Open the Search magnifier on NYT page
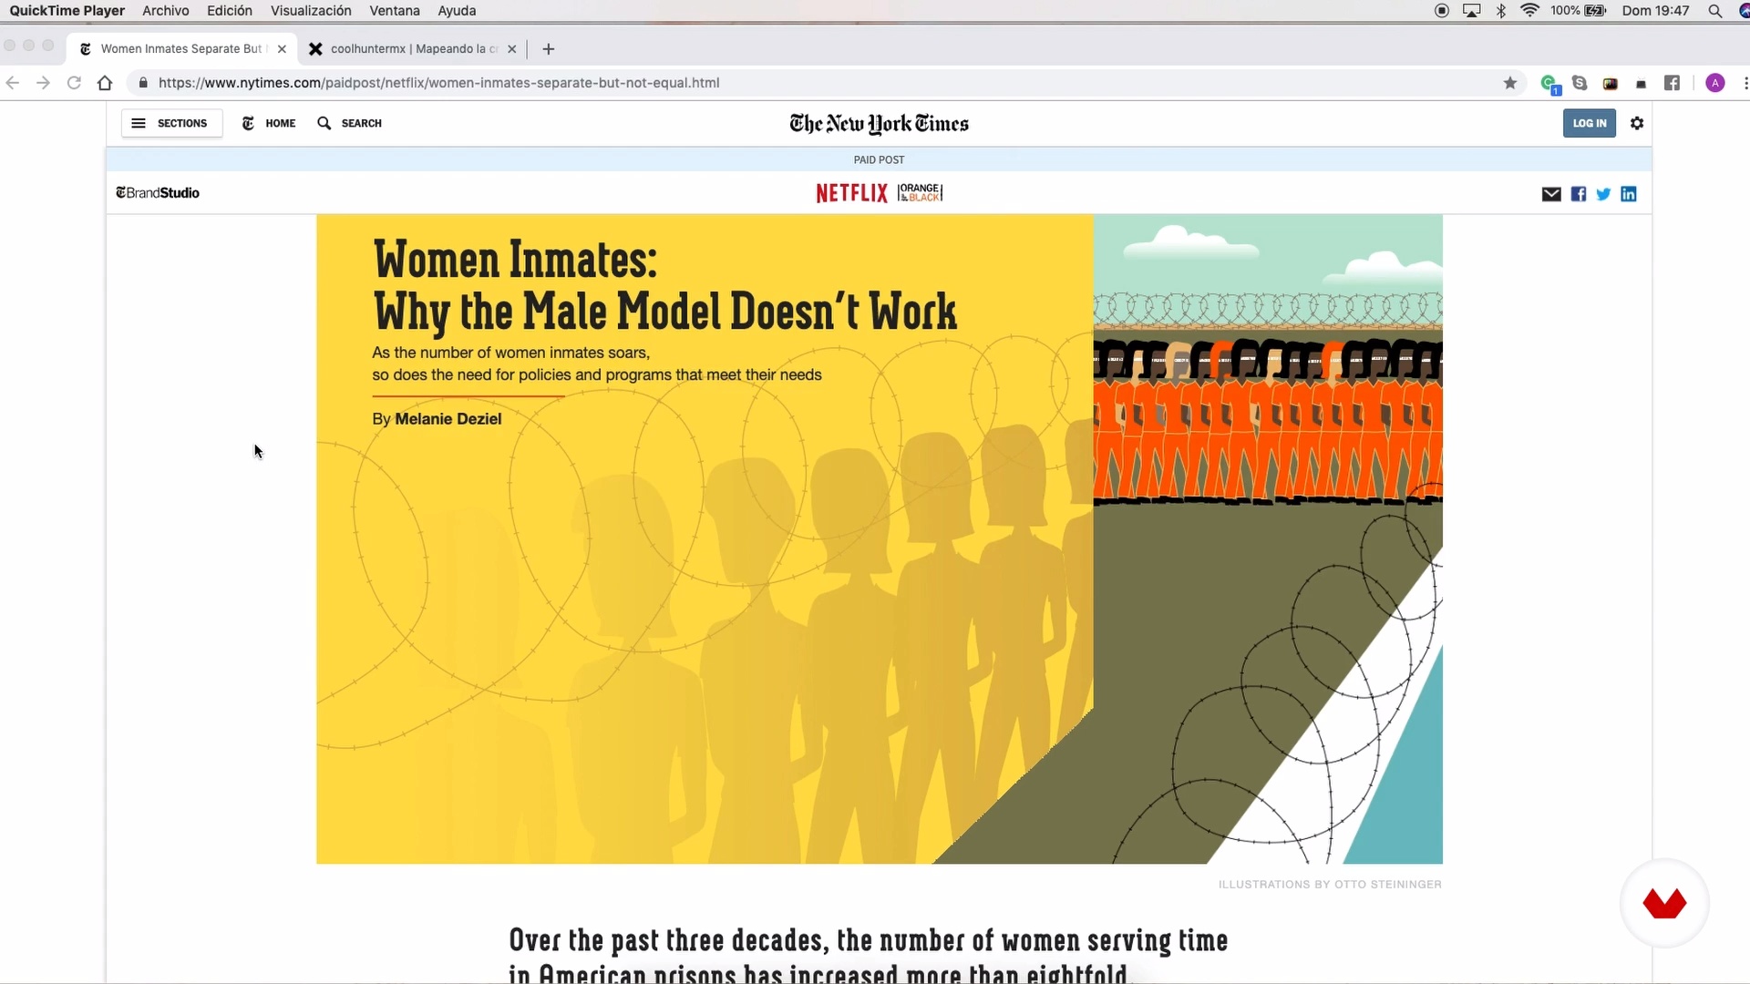Viewport: 1750px width, 984px height. coord(349,123)
